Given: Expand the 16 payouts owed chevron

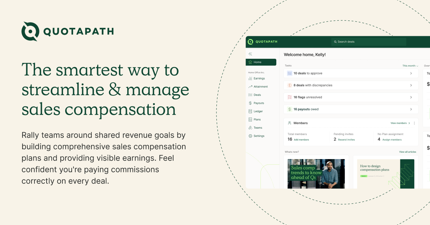Looking at the screenshot, I should click(411, 109).
